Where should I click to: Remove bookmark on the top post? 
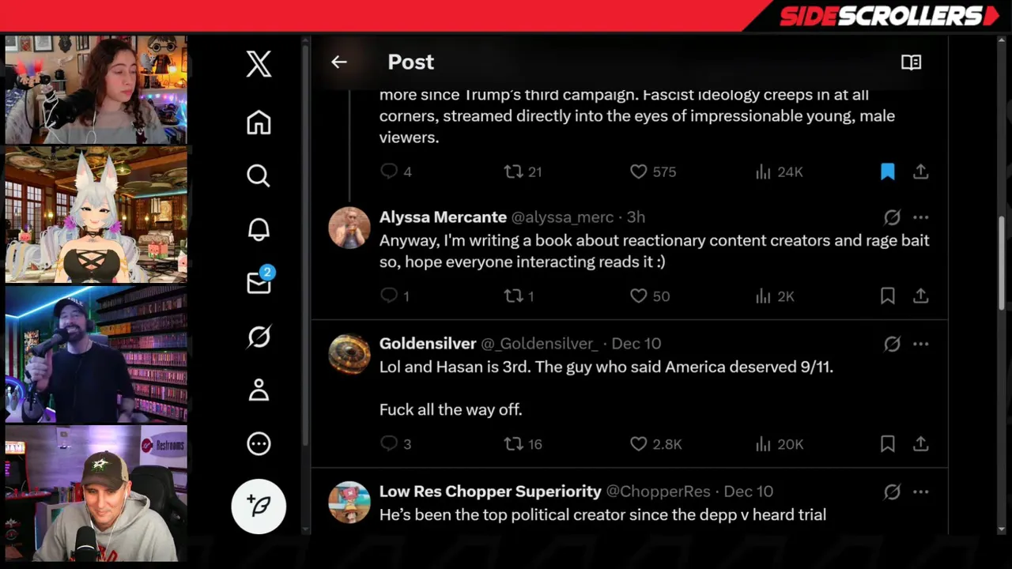pos(888,171)
